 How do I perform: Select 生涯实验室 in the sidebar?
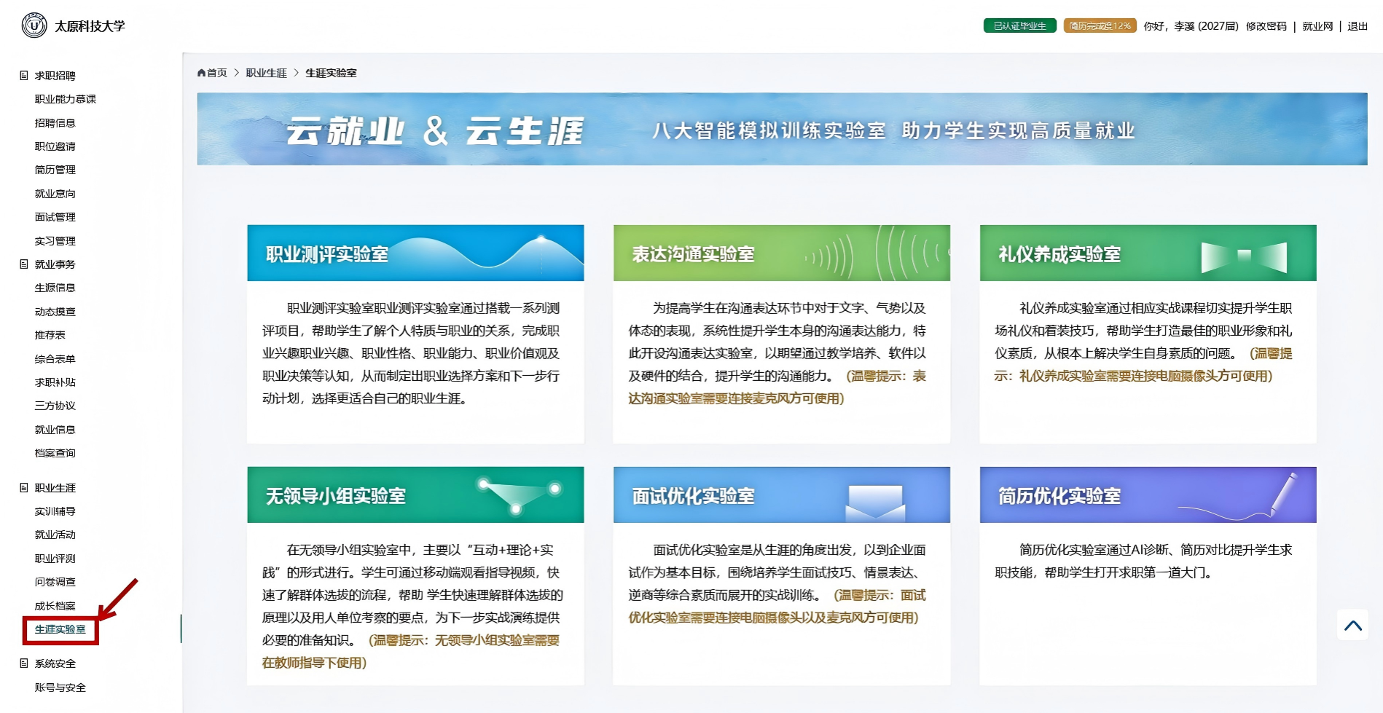coord(60,629)
